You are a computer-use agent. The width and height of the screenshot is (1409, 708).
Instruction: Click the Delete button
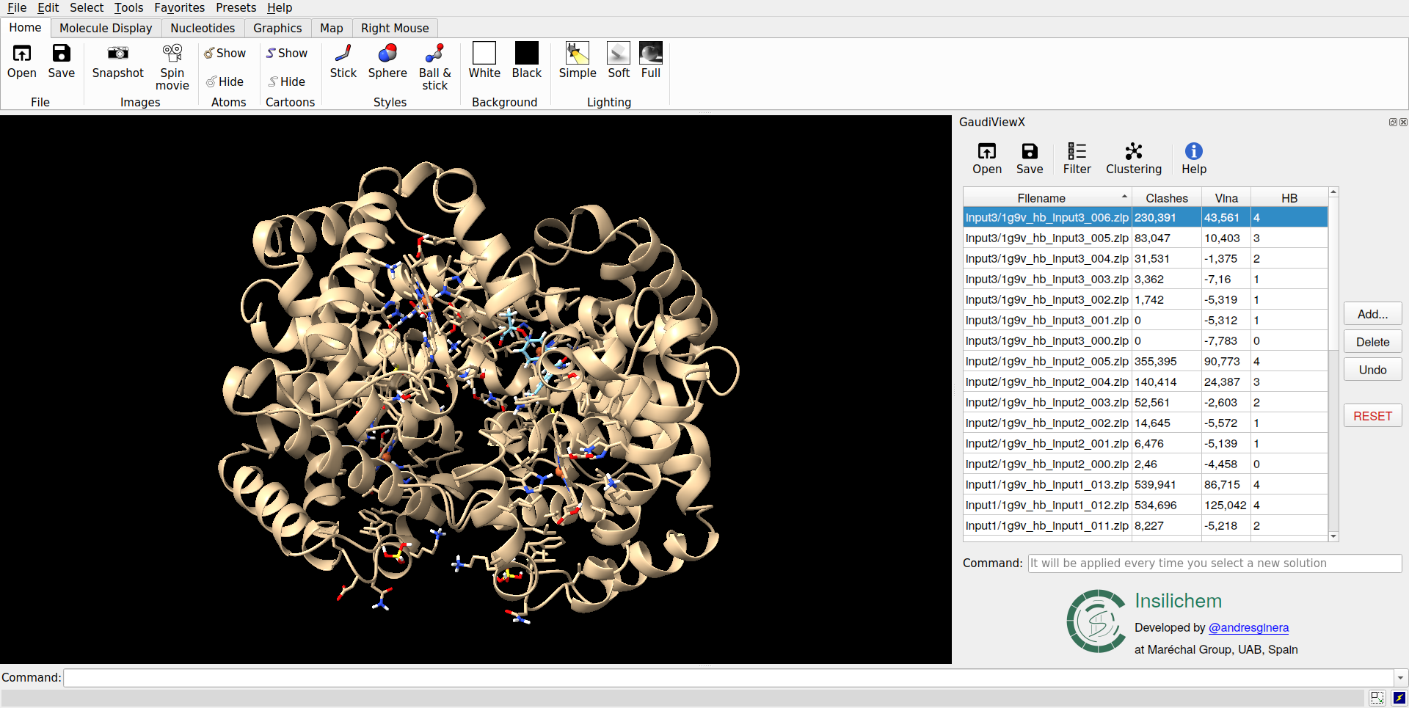pos(1372,342)
